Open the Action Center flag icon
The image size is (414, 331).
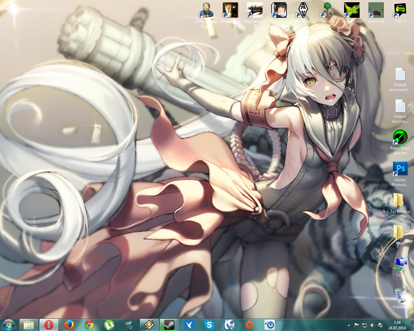pyautogui.click(x=356, y=325)
